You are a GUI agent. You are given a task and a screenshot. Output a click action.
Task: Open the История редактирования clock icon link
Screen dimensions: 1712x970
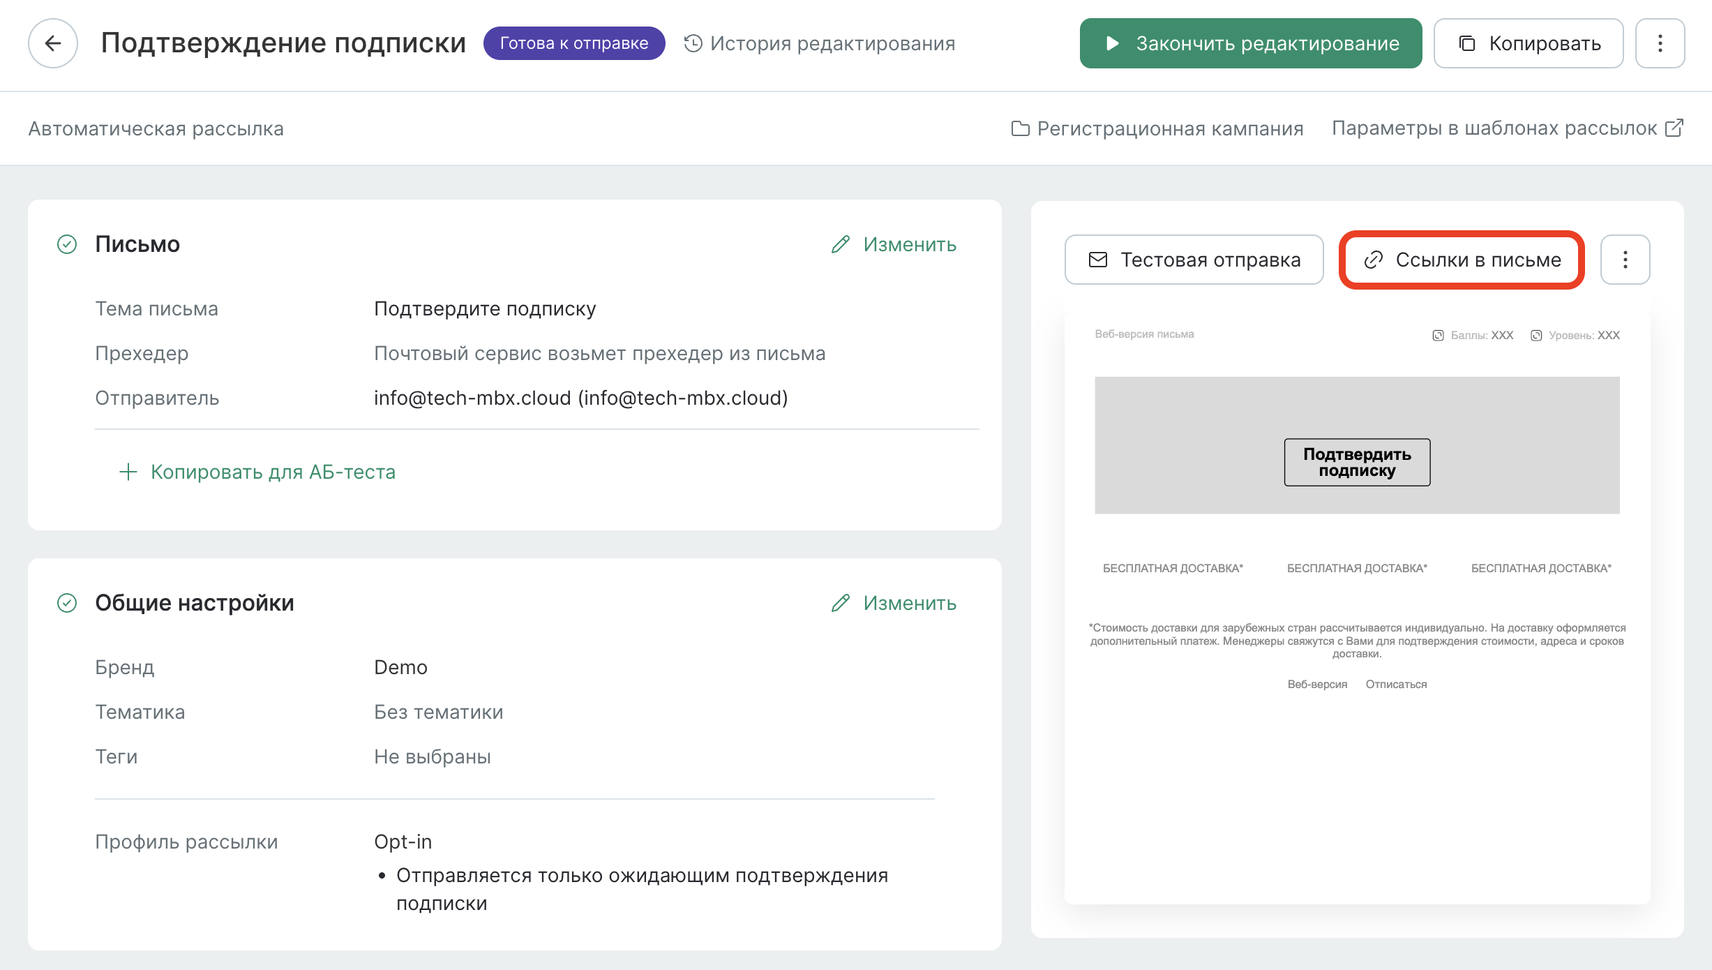pos(819,43)
